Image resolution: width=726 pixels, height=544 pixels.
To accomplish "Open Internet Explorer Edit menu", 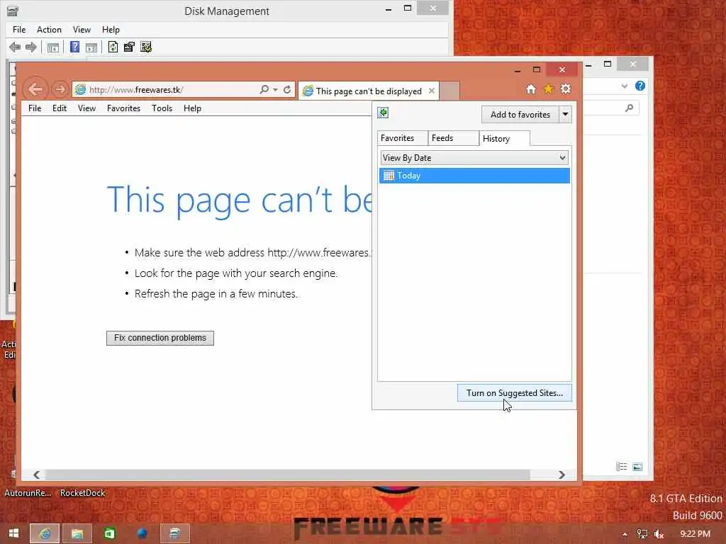I will 60,108.
